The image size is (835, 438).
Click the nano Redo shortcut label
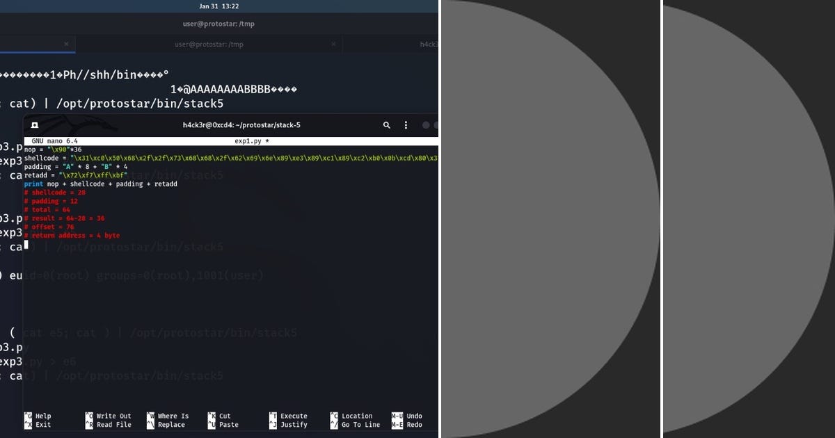click(414, 425)
